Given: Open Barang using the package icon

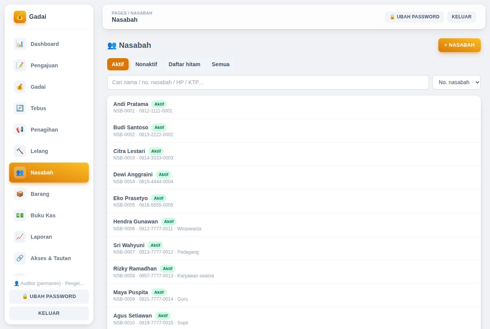Looking at the screenshot, I should pyautogui.click(x=20, y=194).
